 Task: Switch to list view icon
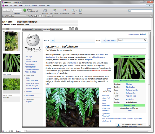pyautogui.click(x=39, y=16)
